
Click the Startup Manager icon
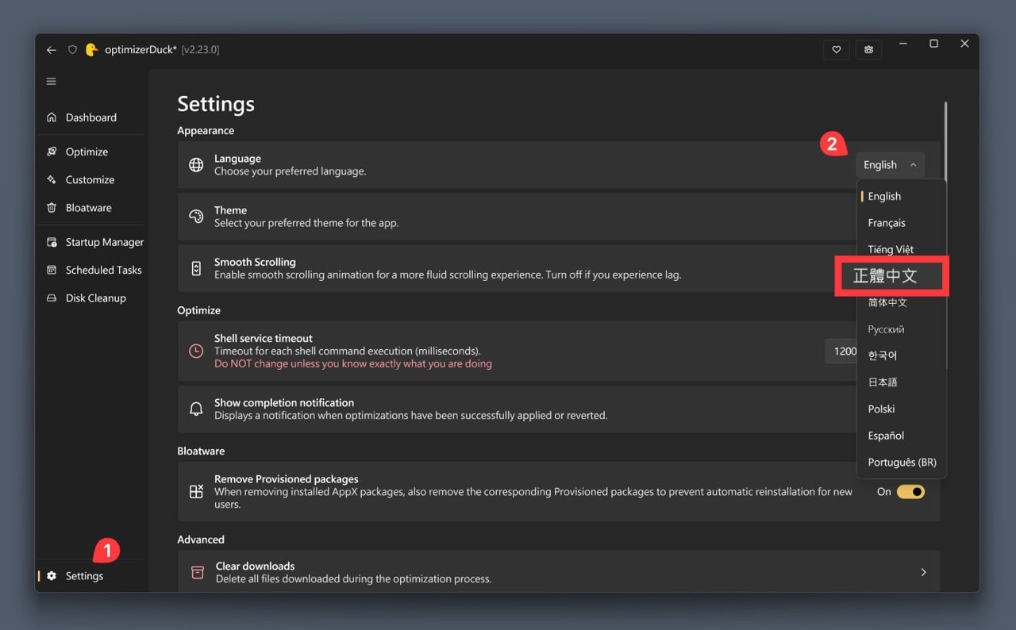pyautogui.click(x=52, y=242)
